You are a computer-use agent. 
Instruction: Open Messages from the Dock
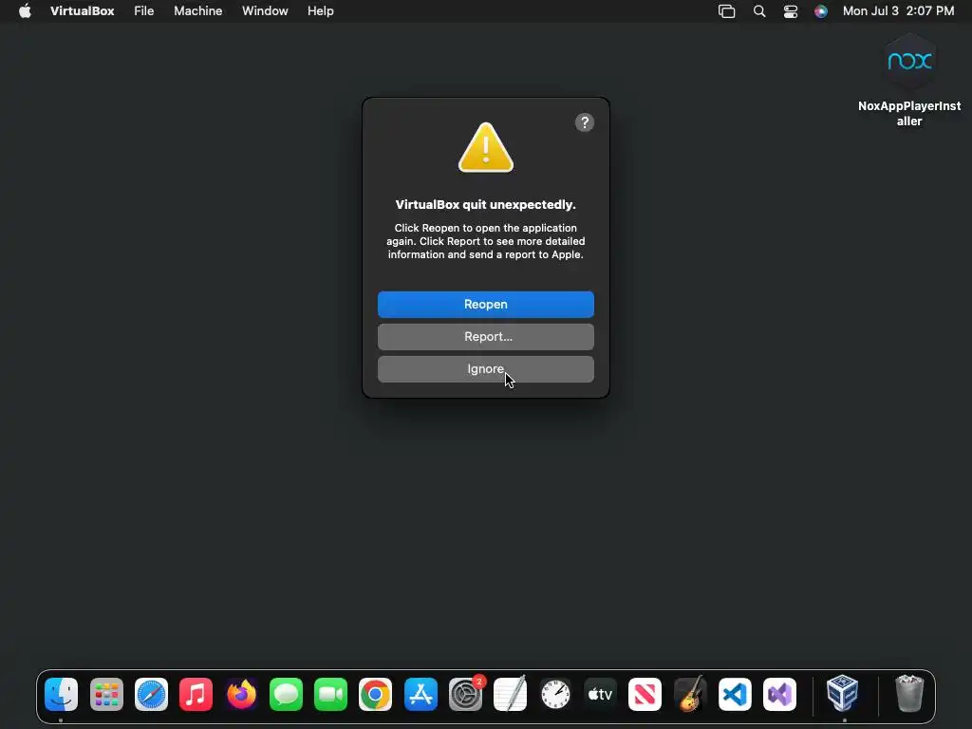point(286,694)
